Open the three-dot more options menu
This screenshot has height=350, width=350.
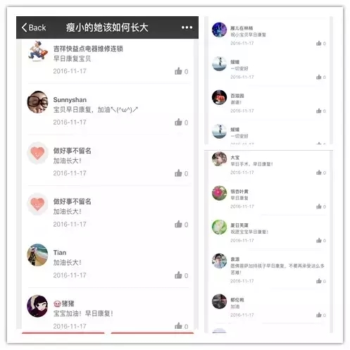point(187,27)
